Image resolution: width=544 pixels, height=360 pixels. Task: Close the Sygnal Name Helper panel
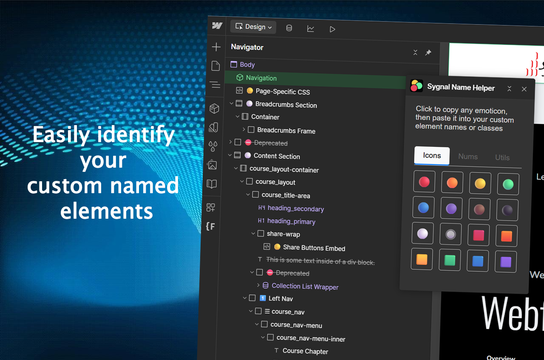[x=524, y=89]
